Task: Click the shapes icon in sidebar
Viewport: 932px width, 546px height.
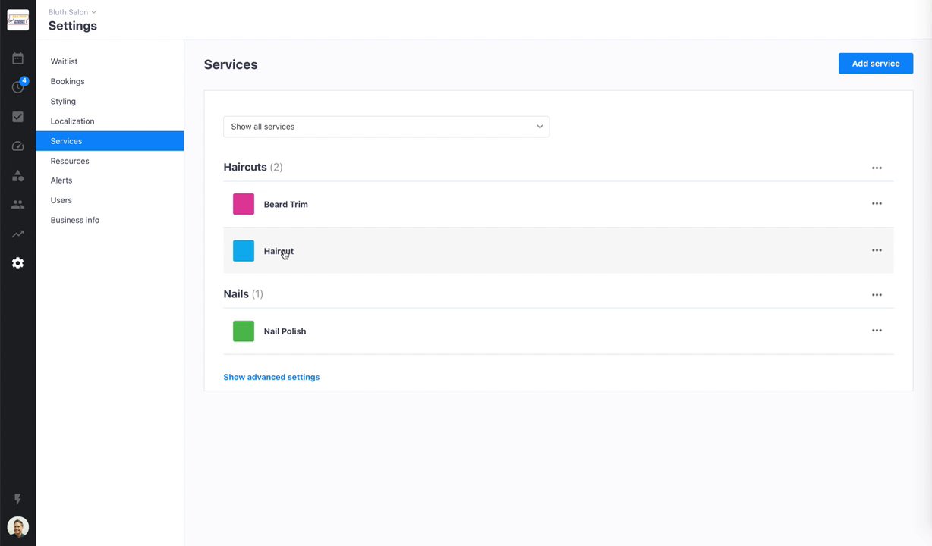Action: coord(17,176)
